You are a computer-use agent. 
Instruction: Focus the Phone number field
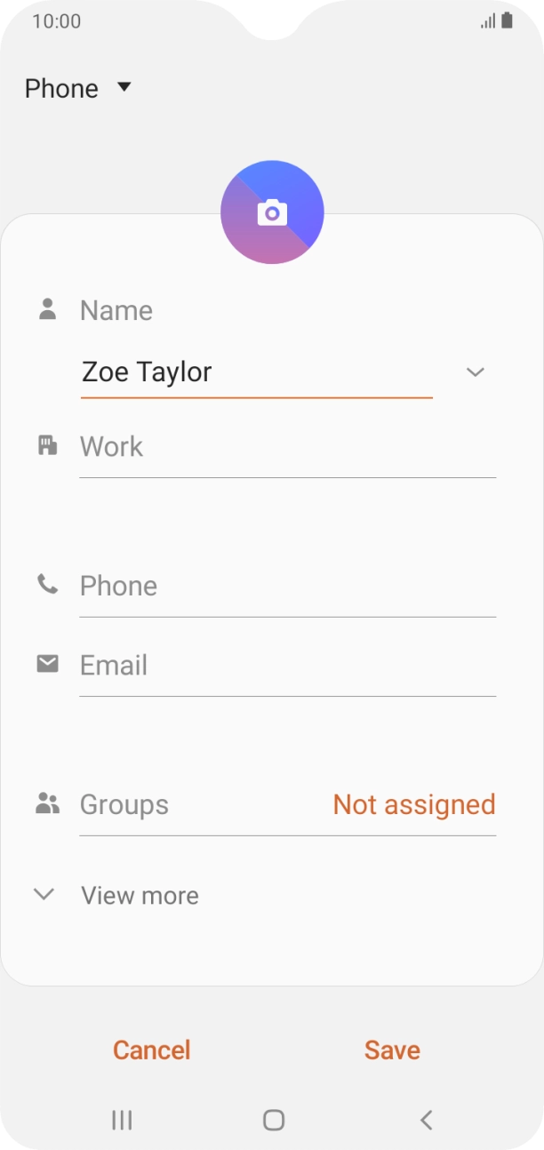286,587
